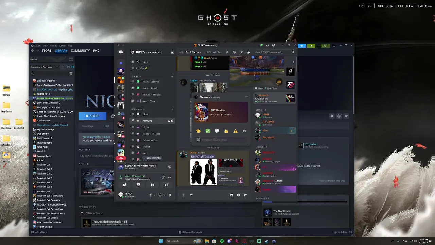Toggle noise suppression in voice panel
Image resolution: width=435 pixels, height=245 pixels.
click(x=163, y=177)
